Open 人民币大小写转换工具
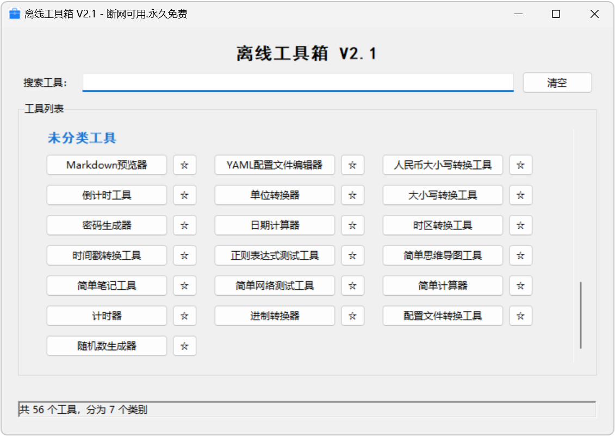The width and height of the screenshot is (615, 436). coord(443,165)
